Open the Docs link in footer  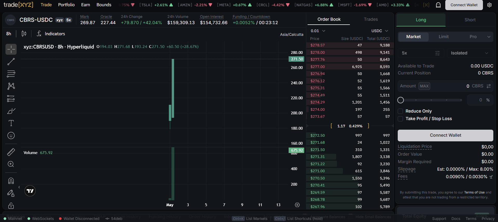coord(456,219)
